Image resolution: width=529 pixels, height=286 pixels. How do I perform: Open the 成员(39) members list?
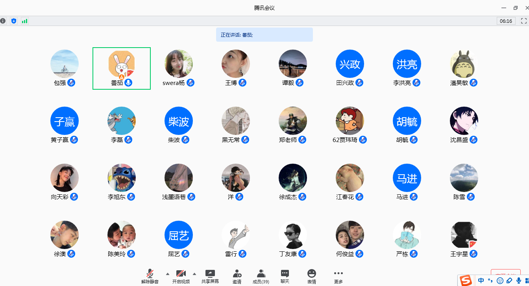[261, 276]
